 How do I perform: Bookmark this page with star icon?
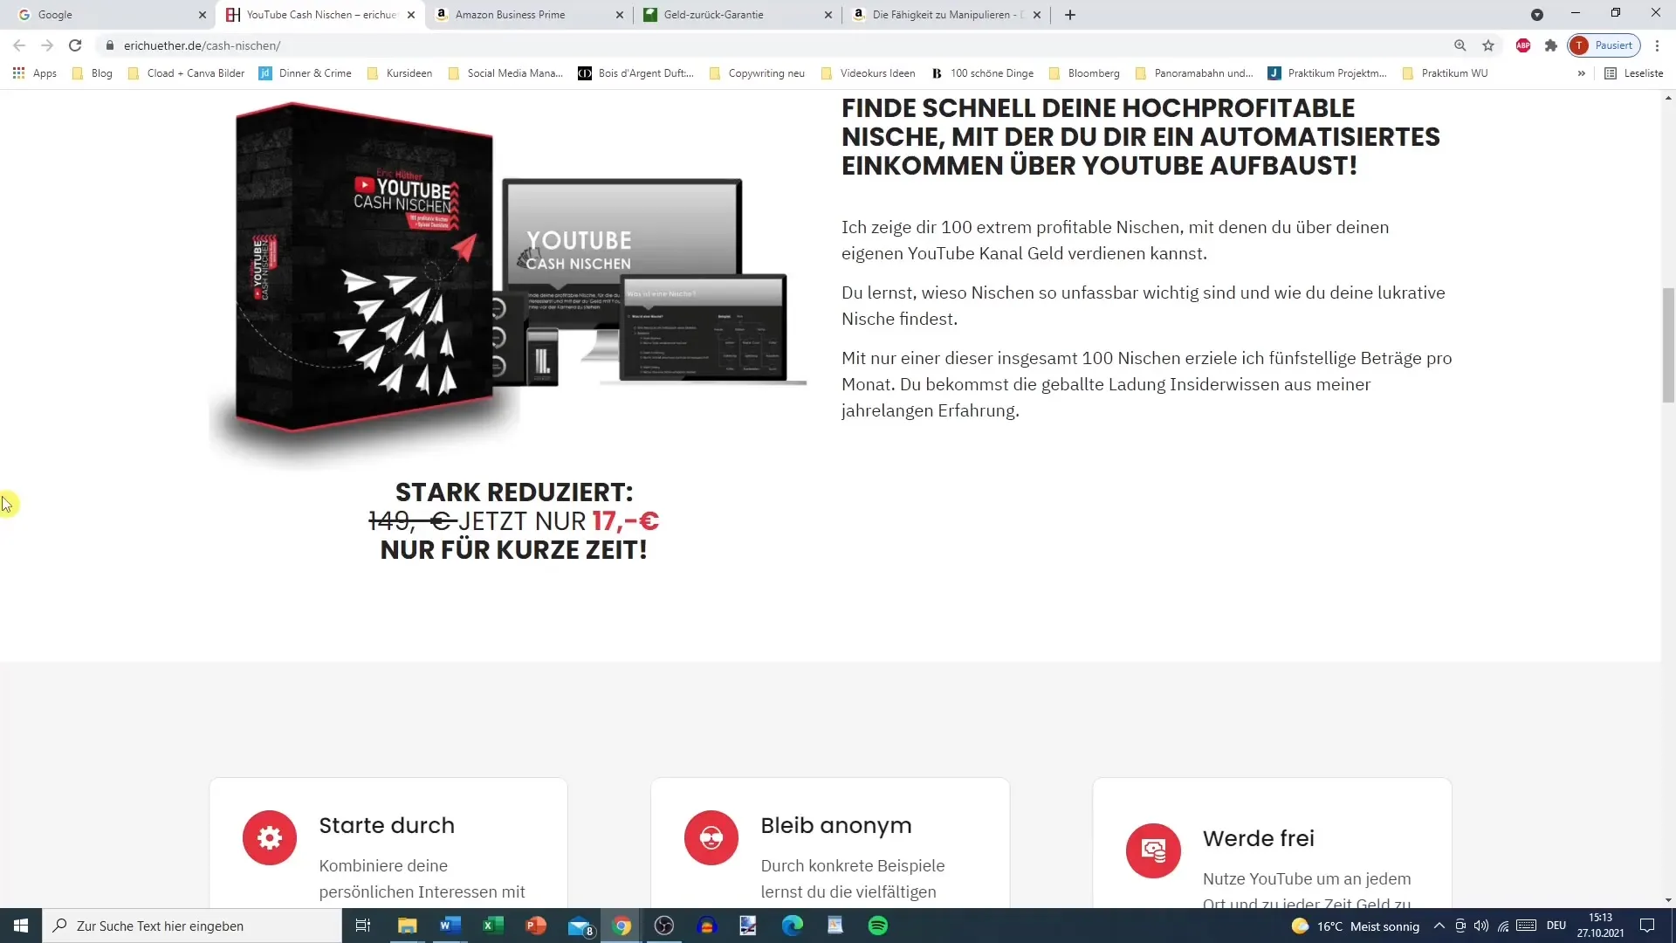click(x=1488, y=45)
